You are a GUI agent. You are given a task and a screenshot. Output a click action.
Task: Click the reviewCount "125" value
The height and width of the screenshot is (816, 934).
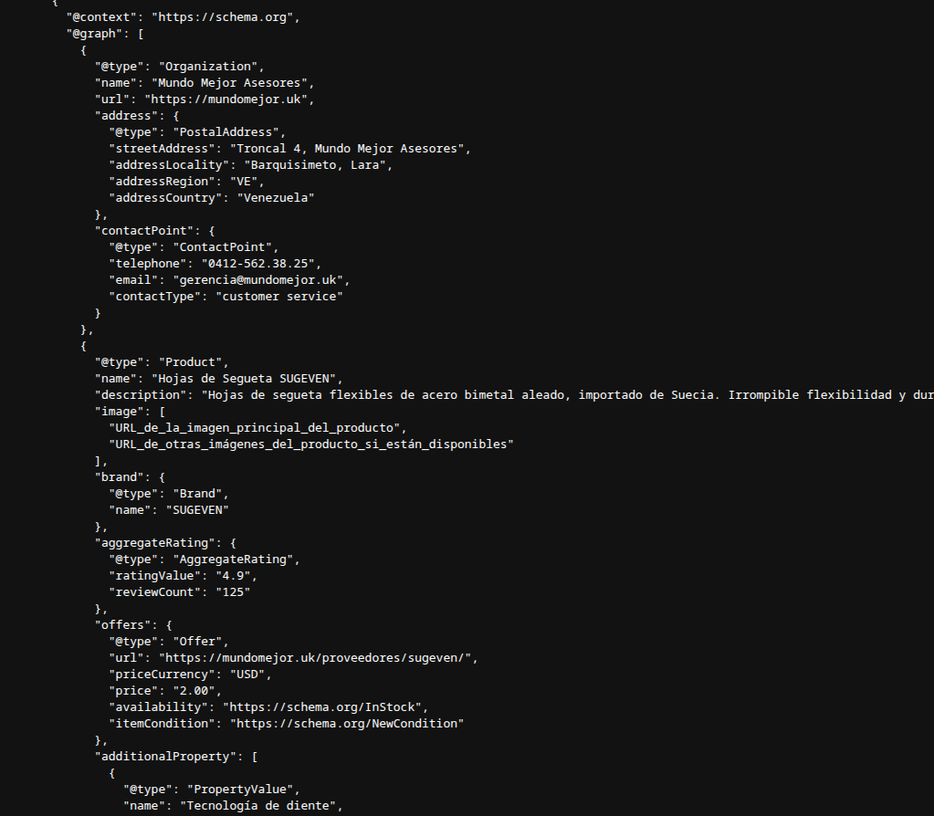(x=233, y=592)
